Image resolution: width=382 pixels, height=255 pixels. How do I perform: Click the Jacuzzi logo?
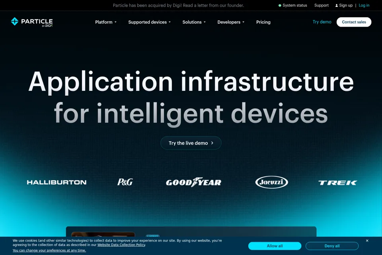(x=272, y=182)
